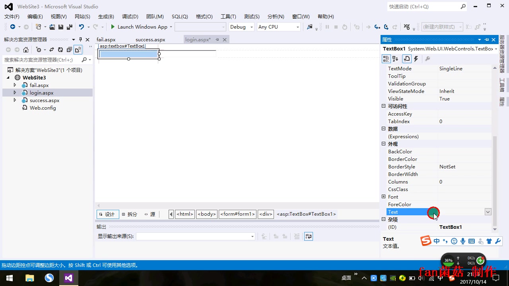The image size is (509, 286).
Task: Select Web.config in Solution Explorer
Action: point(43,108)
